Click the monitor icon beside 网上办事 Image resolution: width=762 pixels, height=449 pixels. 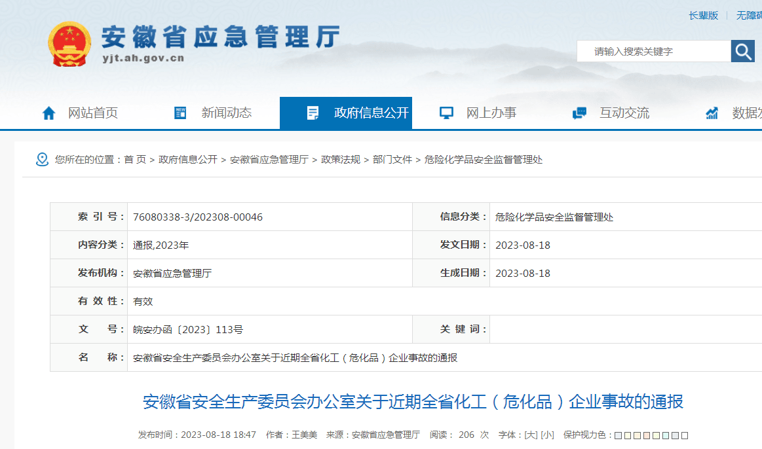point(446,113)
